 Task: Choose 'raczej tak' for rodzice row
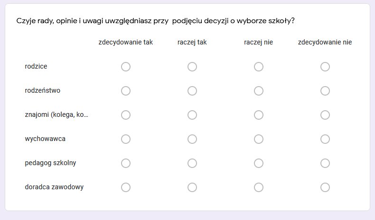(x=192, y=67)
